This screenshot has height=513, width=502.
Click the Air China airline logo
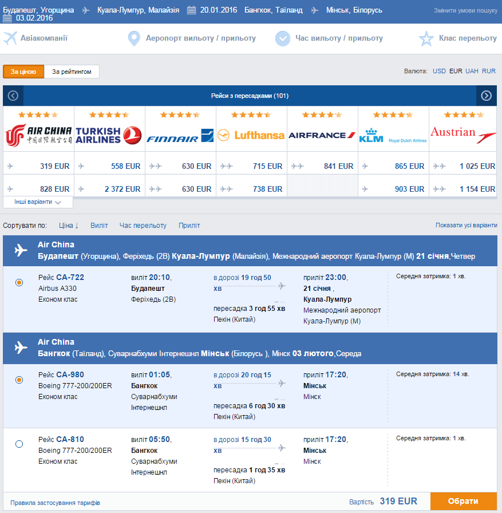point(38,135)
